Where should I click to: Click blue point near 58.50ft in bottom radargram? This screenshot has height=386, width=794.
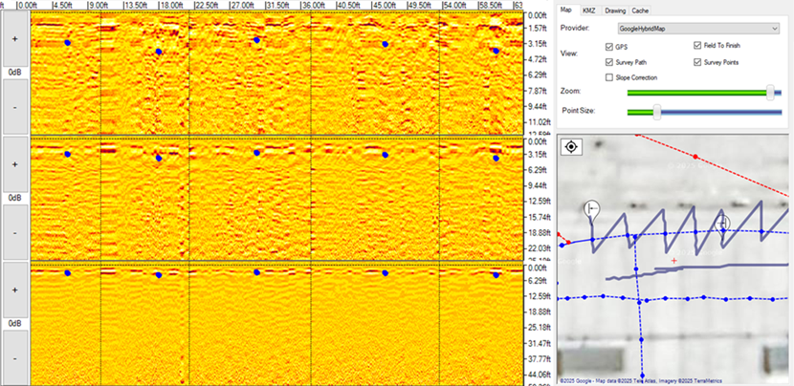pyautogui.click(x=496, y=275)
